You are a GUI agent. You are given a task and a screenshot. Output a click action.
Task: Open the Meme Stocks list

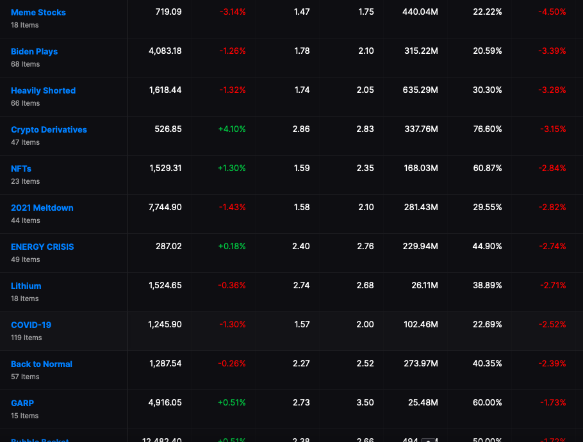(x=38, y=12)
